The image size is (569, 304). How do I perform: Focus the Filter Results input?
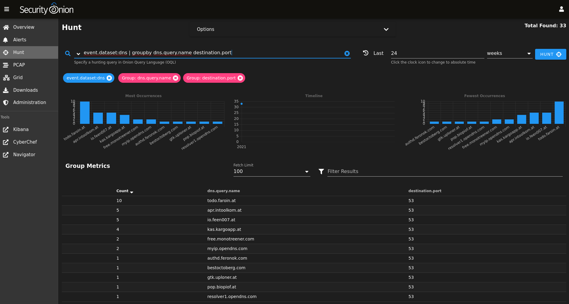[445, 171]
